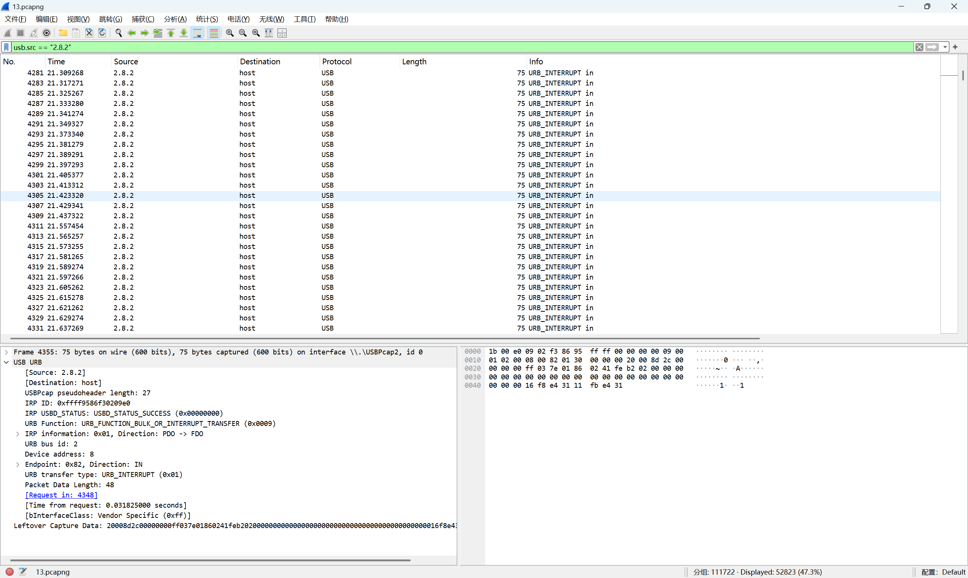Open the 工具(T) menu

304,19
